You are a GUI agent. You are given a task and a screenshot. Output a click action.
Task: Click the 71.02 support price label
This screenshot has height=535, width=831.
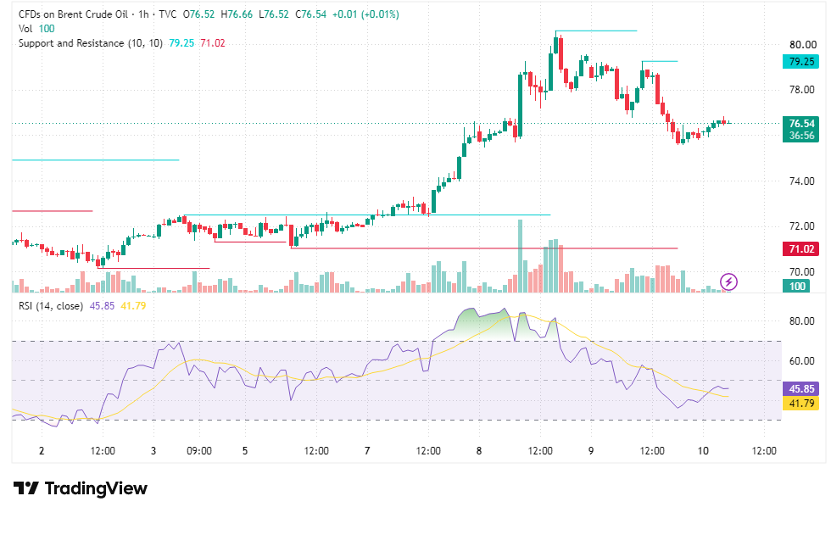click(x=800, y=249)
